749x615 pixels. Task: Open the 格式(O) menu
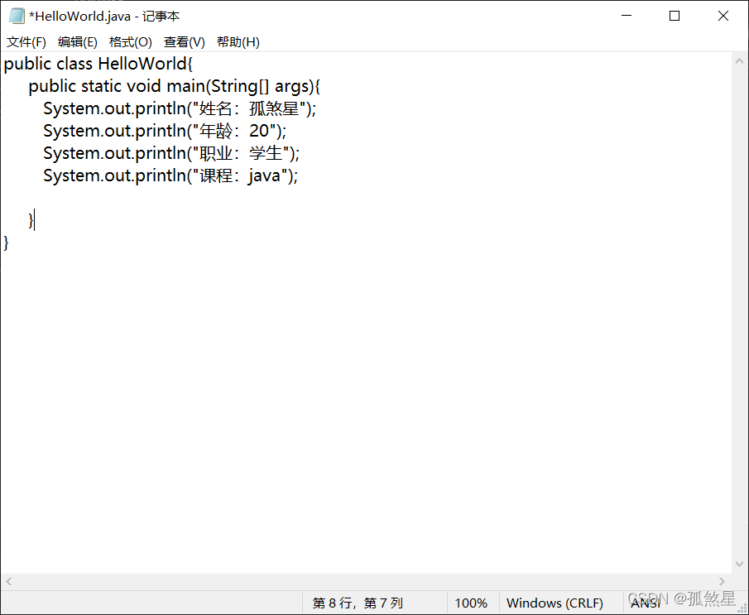point(131,42)
